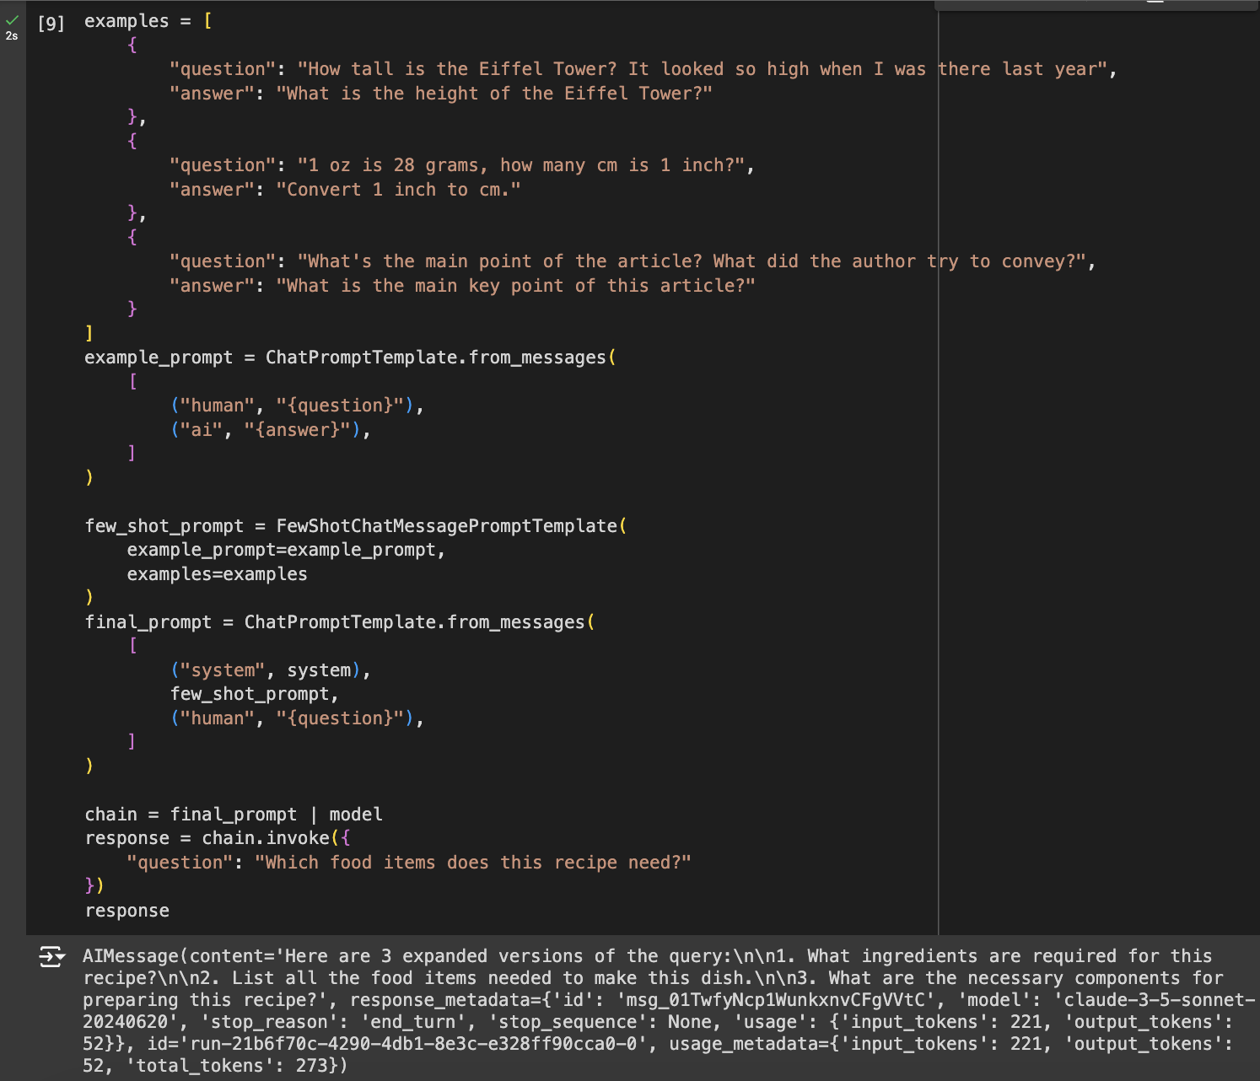1260x1081 pixels.
Task: Click the green cell success checkmark icon
Action: pos(11,20)
